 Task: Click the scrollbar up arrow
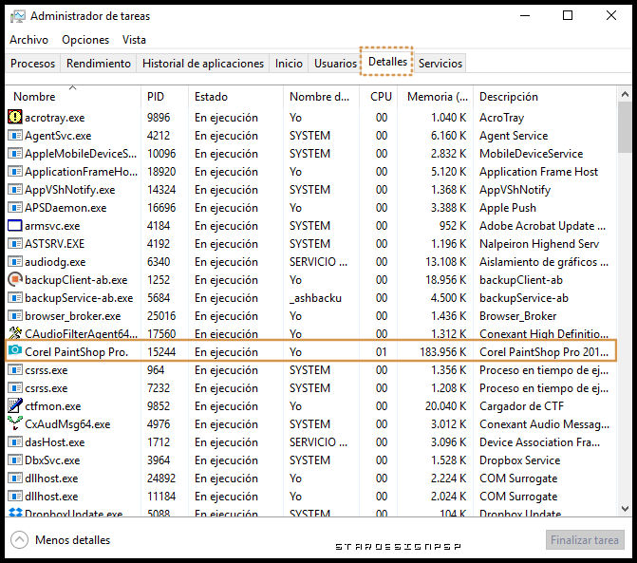625,95
